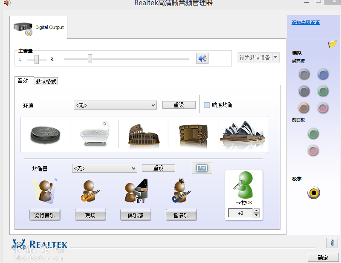
Task: Select the Digital Output device tab
Action: pos(38,28)
